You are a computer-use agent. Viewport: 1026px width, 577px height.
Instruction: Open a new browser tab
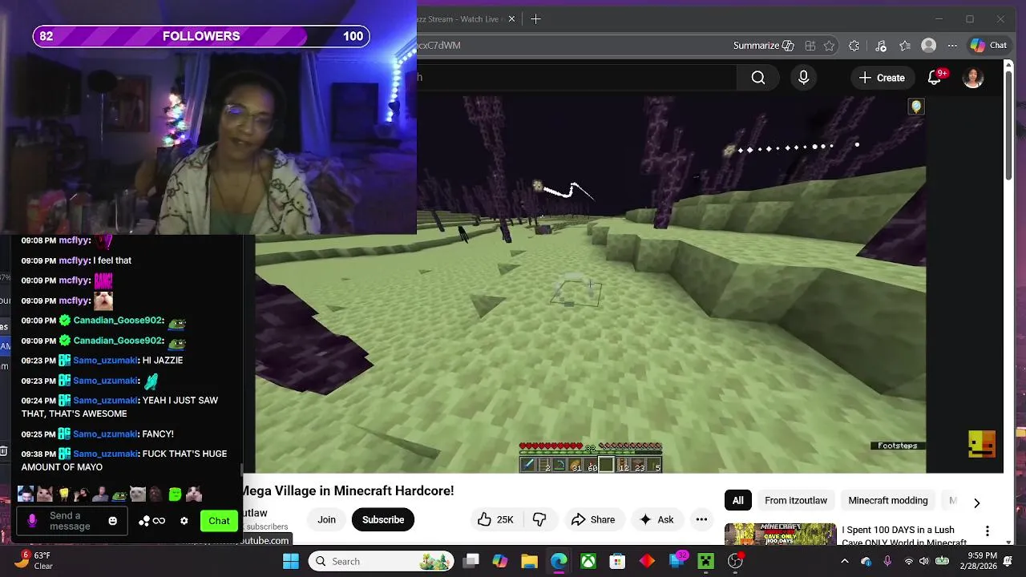tap(535, 18)
